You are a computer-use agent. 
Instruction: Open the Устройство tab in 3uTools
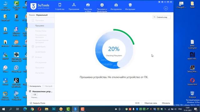(60, 7)
